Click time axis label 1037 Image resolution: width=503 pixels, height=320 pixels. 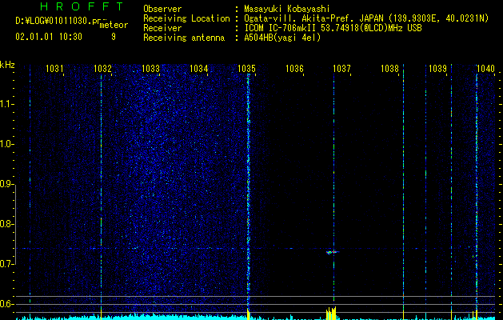point(341,68)
